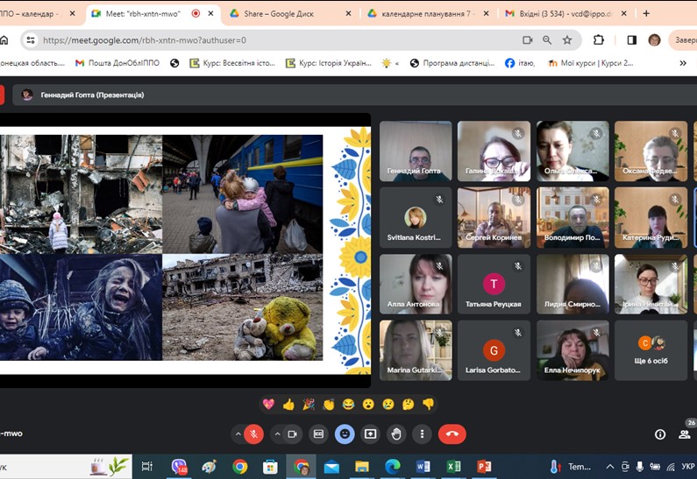Click the emoji reactions smiley button
697x479 pixels.
pyautogui.click(x=345, y=433)
